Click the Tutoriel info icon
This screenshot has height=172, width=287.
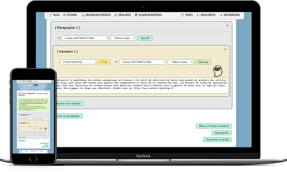(64, 15)
